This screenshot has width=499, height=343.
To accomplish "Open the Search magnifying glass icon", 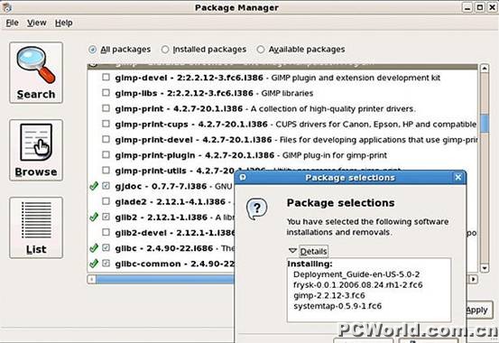I will 36,65.
